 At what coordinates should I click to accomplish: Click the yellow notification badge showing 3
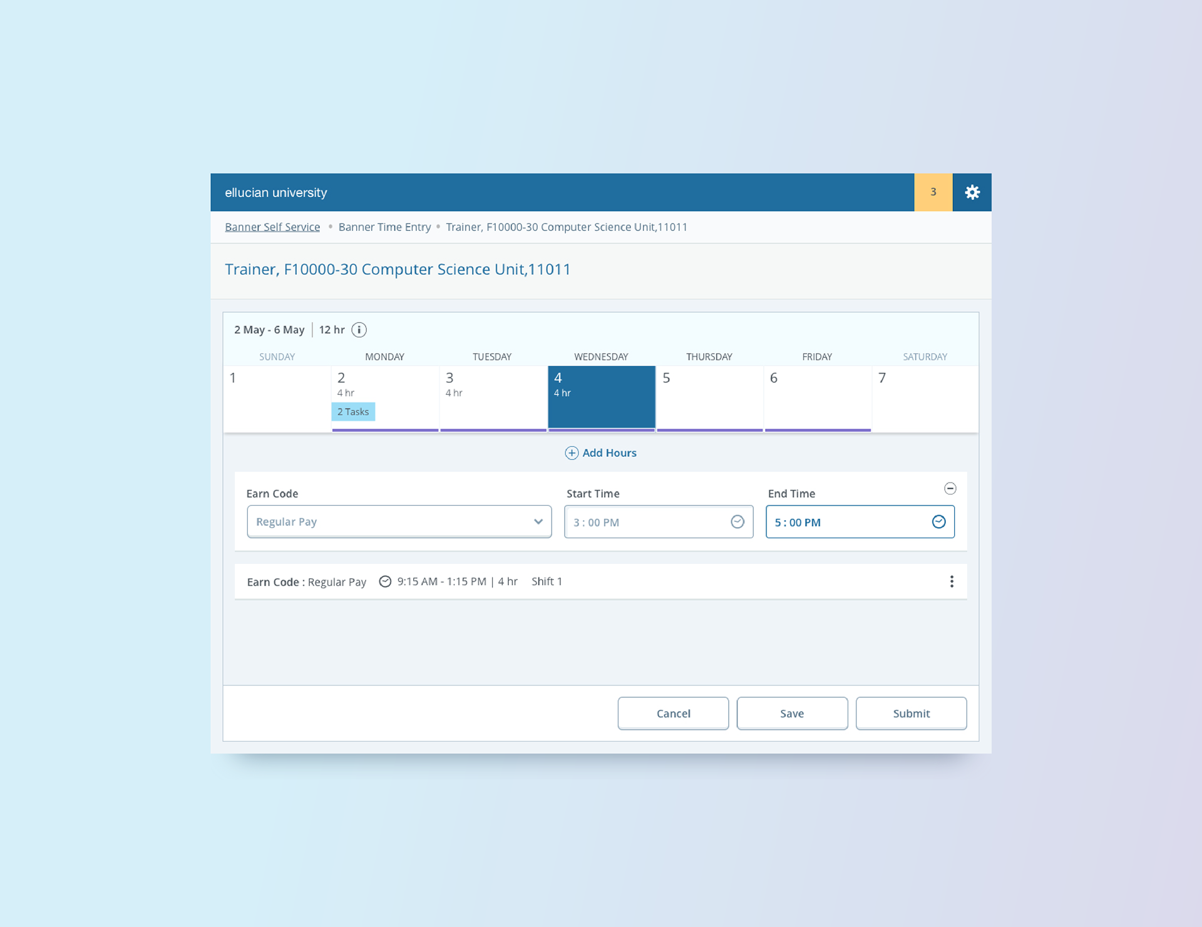coord(933,192)
